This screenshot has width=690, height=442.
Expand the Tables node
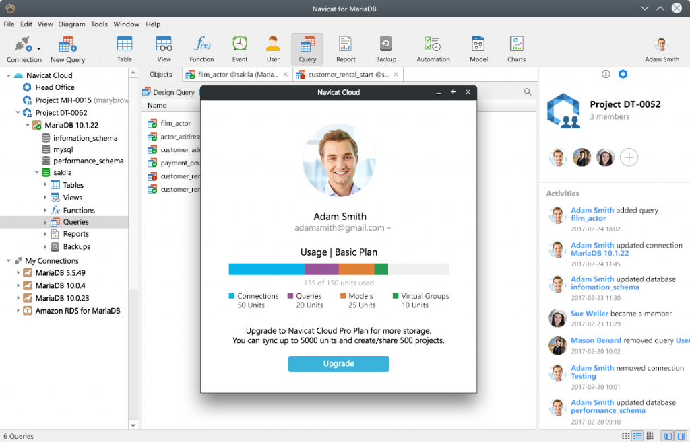(45, 185)
